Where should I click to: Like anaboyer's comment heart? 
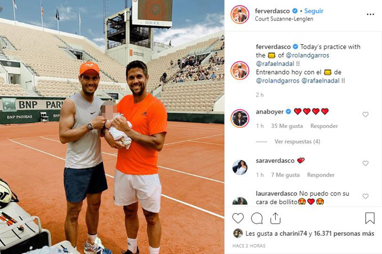[365, 114]
